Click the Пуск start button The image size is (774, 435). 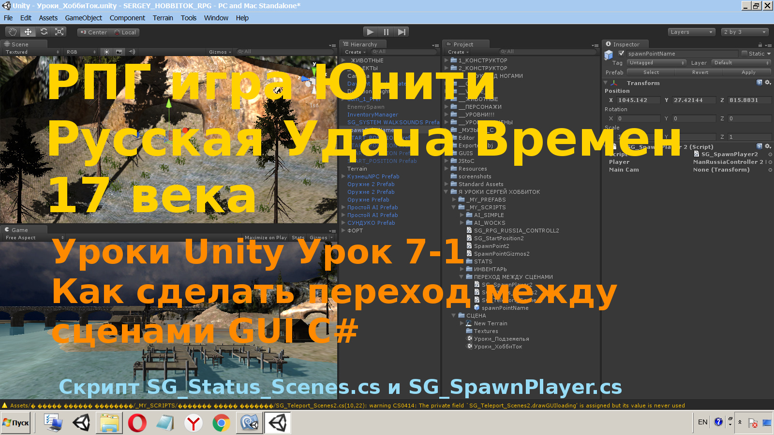16,423
